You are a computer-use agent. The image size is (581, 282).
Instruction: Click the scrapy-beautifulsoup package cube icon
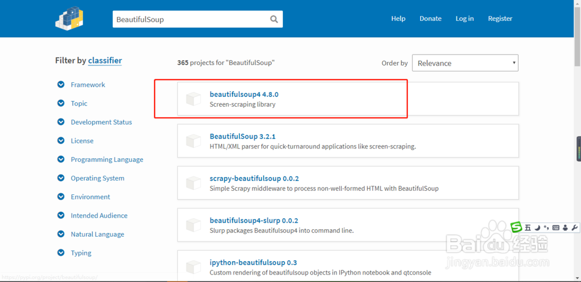pyautogui.click(x=193, y=183)
